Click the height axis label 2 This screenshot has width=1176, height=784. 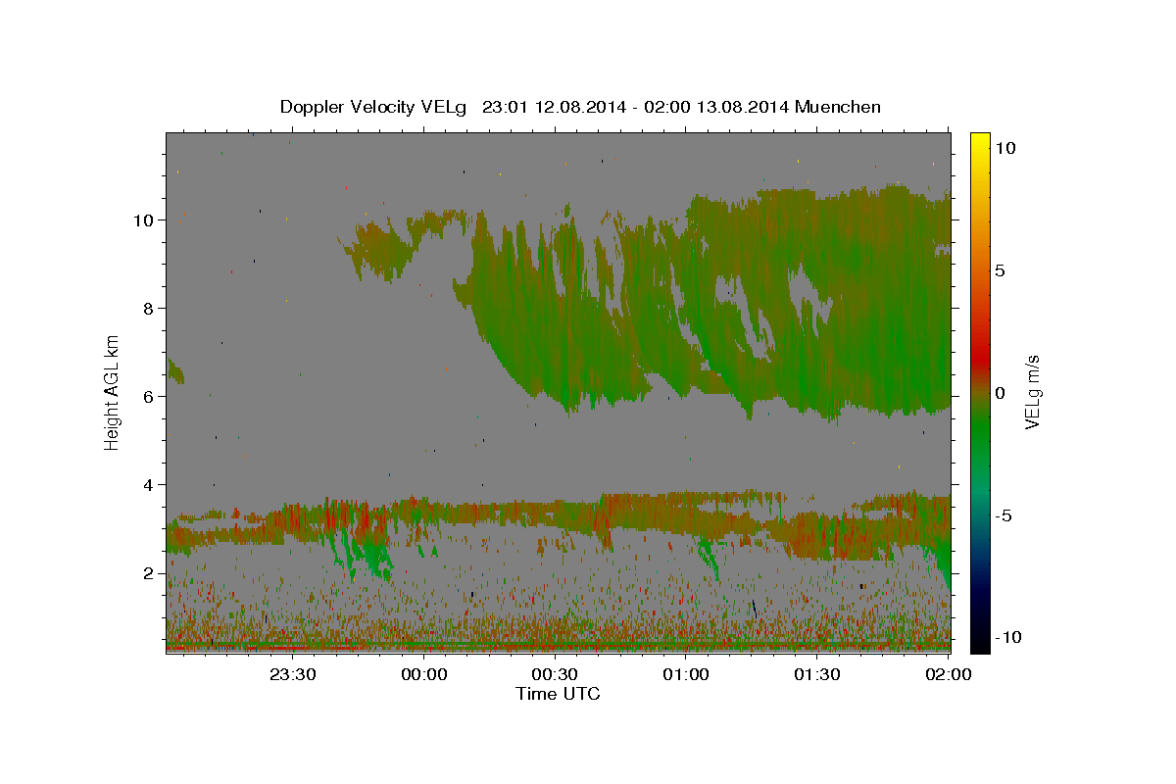point(149,572)
